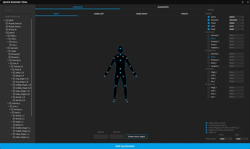Open the BODY sub-tab
250x149 pixels.
coord(56,14)
